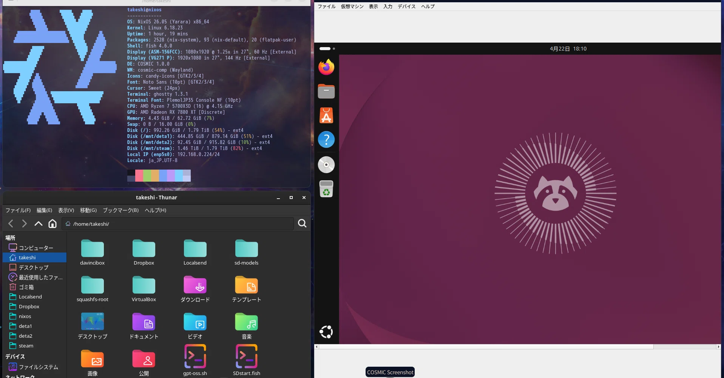Launch Ubuntu App Center from the dock

[326, 115]
